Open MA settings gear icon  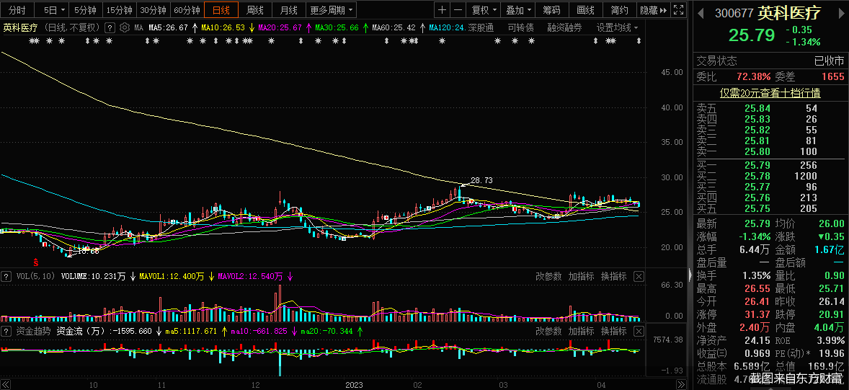tap(125, 27)
